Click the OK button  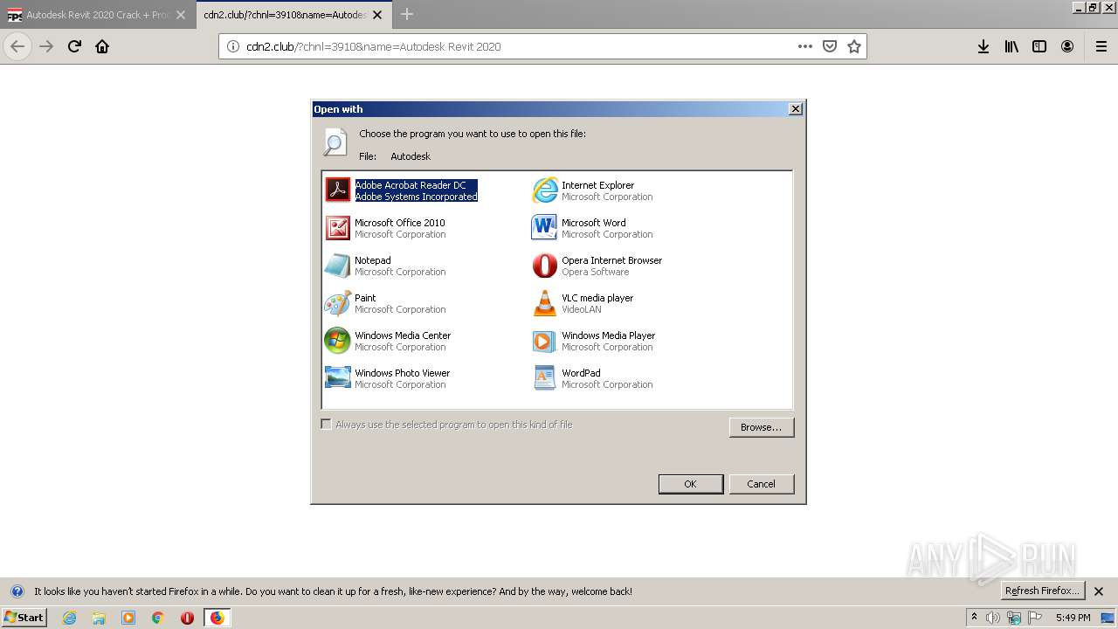point(690,484)
